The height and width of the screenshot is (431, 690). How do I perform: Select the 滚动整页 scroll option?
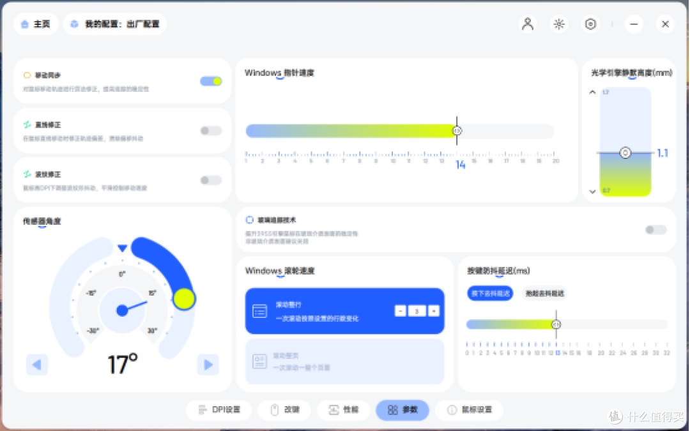[344, 361]
